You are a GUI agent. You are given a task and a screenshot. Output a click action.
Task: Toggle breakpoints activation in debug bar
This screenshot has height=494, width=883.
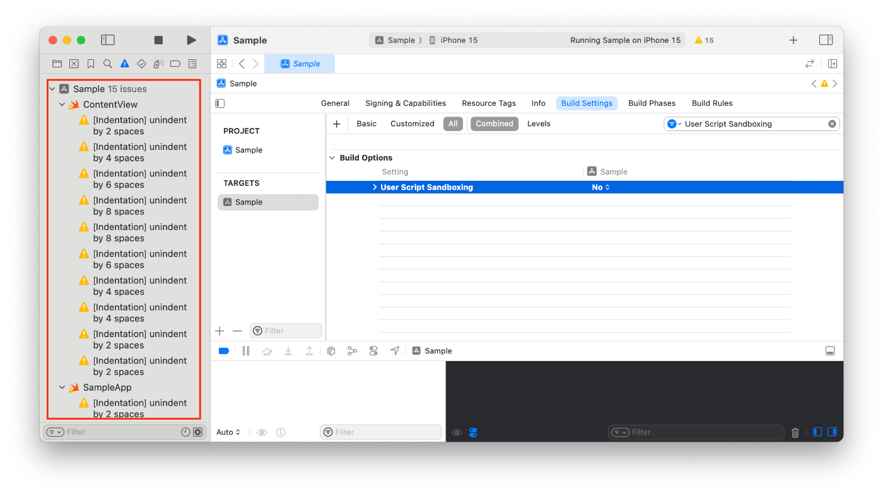pos(224,351)
